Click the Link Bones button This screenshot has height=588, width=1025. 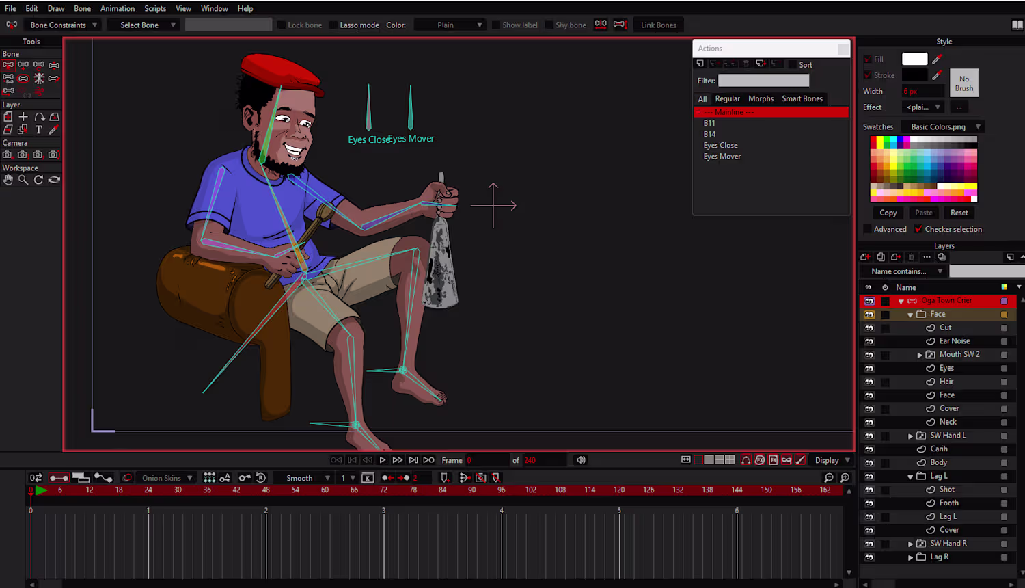pyautogui.click(x=658, y=25)
